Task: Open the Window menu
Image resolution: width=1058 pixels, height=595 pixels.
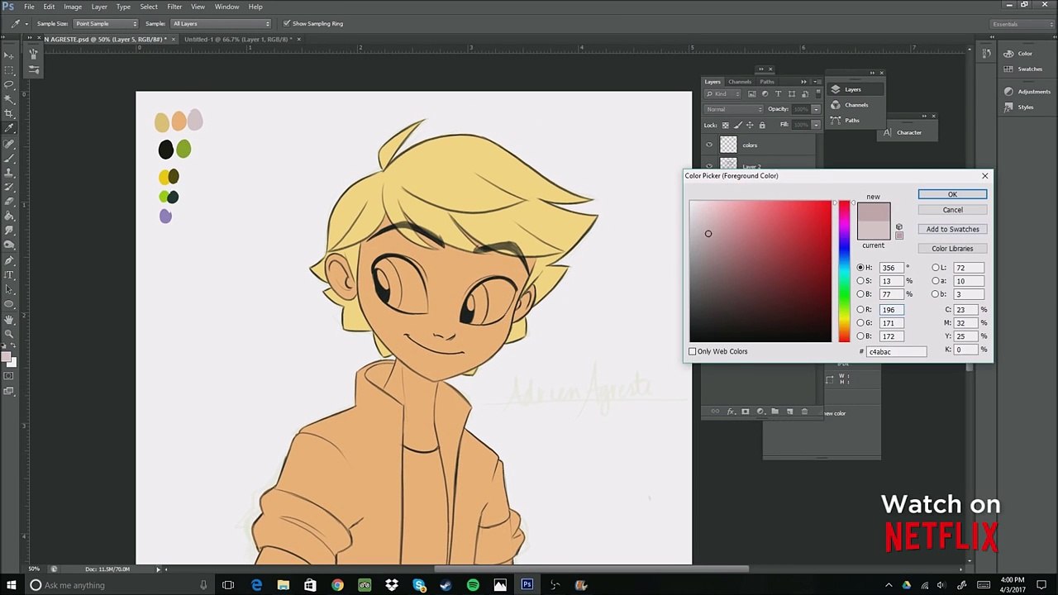Action: tap(226, 7)
